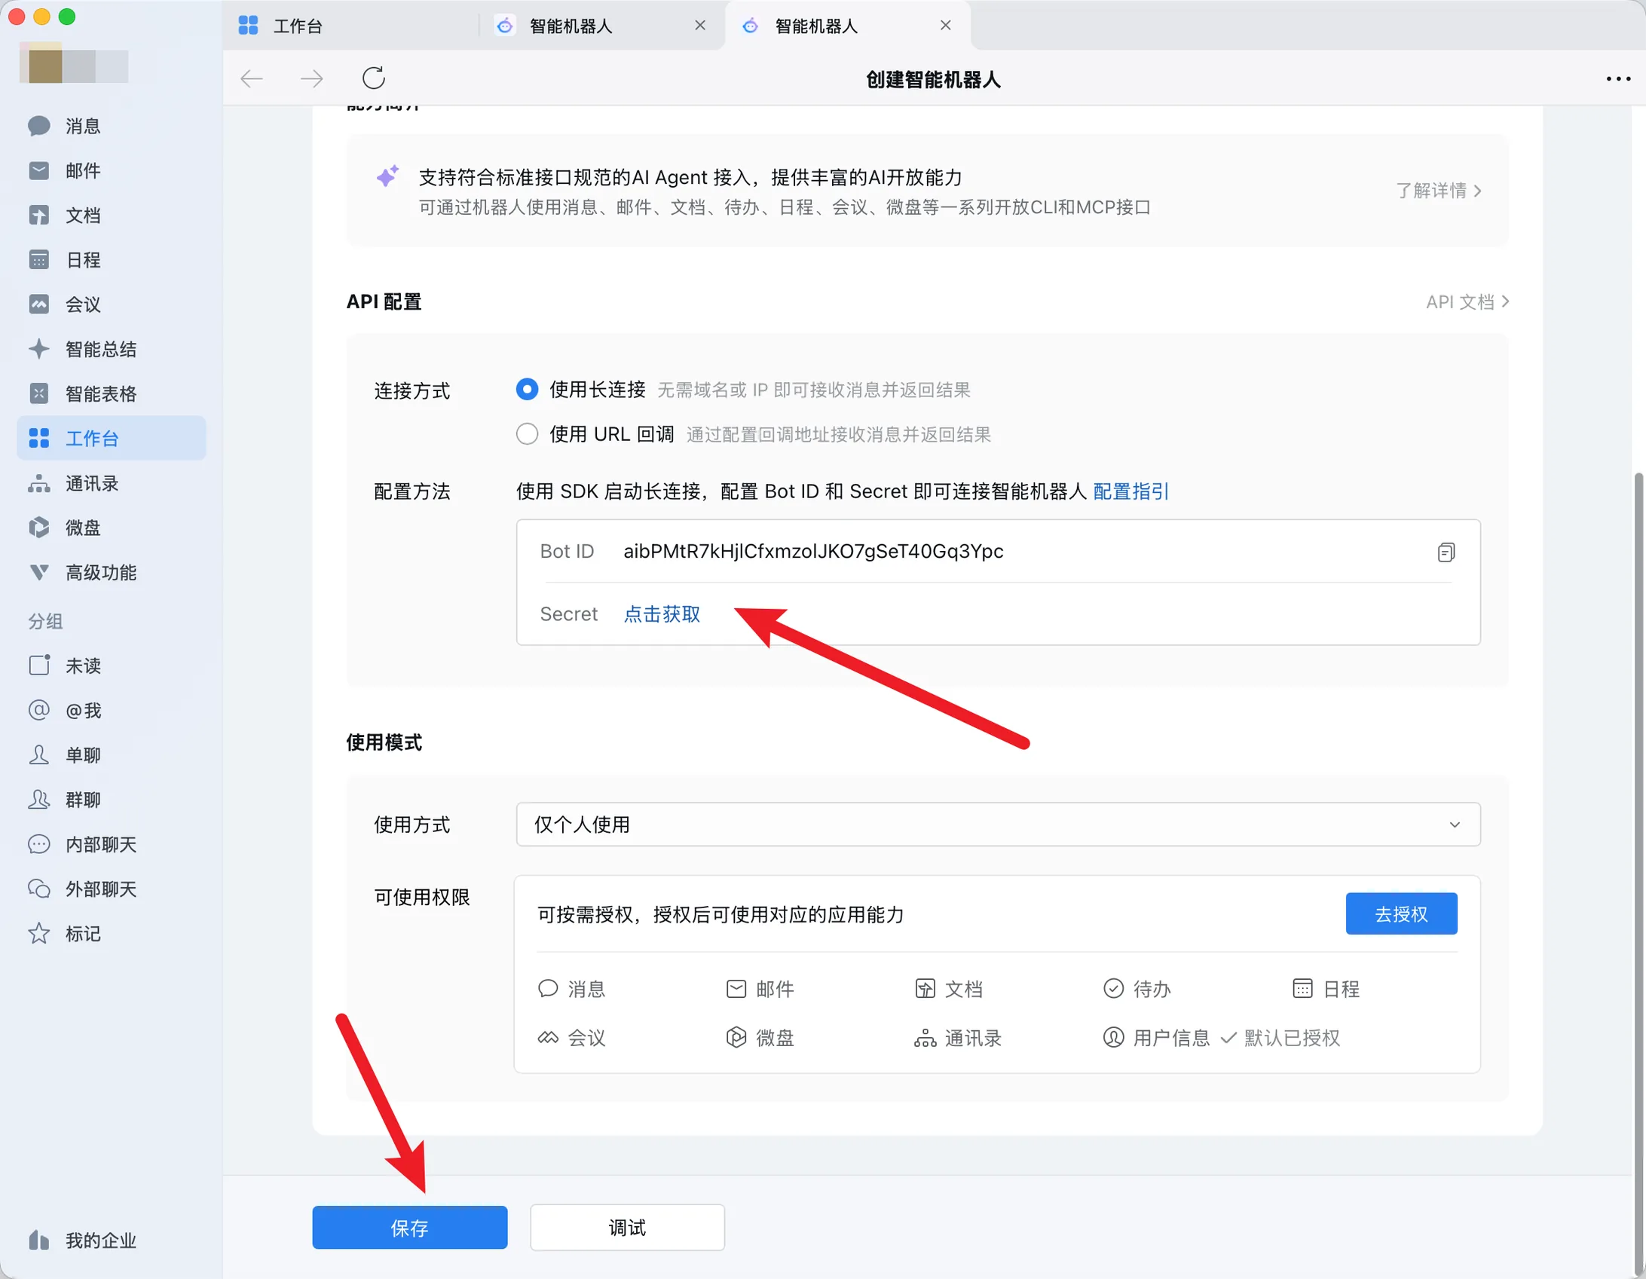The height and width of the screenshot is (1279, 1646).
Task: Open 了解详情 details chevron
Action: point(1438,191)
